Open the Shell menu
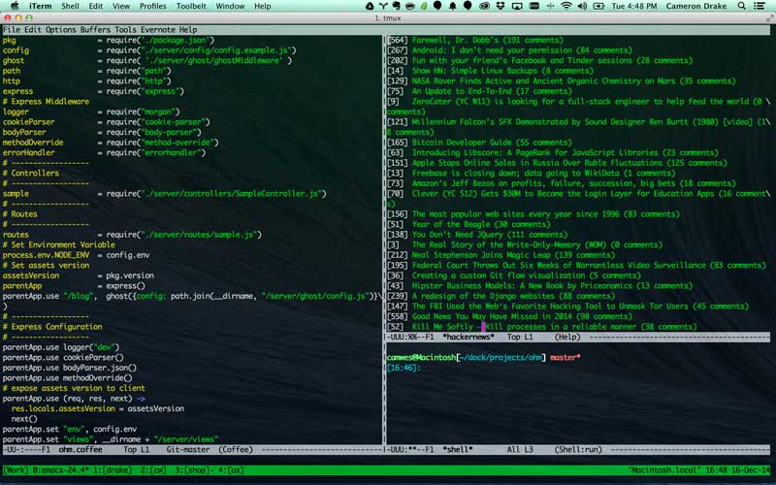776x485 pixels. point(70,6)
